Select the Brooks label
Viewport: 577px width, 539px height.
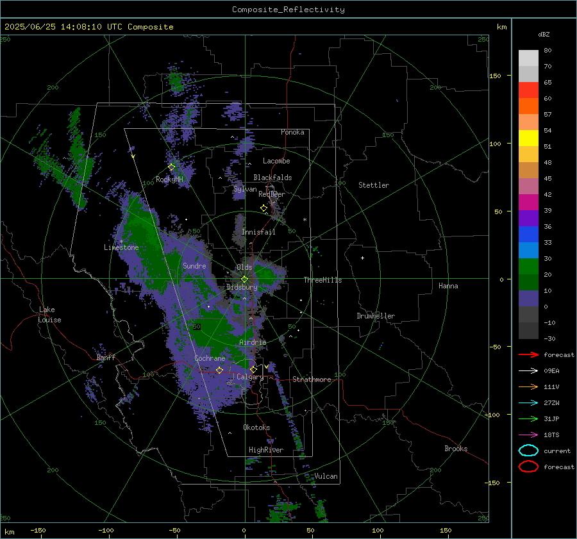(x=456, y=449)
